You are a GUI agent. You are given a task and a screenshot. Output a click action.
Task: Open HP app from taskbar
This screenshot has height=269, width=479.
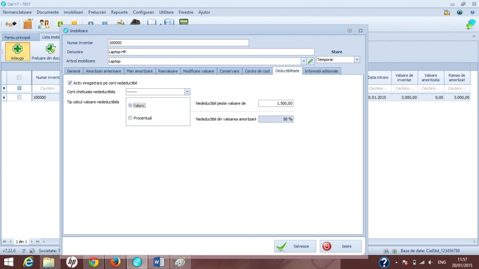pyautogui.click(x=72, y=262)
